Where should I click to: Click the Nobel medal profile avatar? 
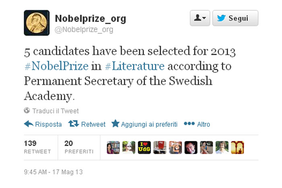pyautogui.click(x=37, y=23)
